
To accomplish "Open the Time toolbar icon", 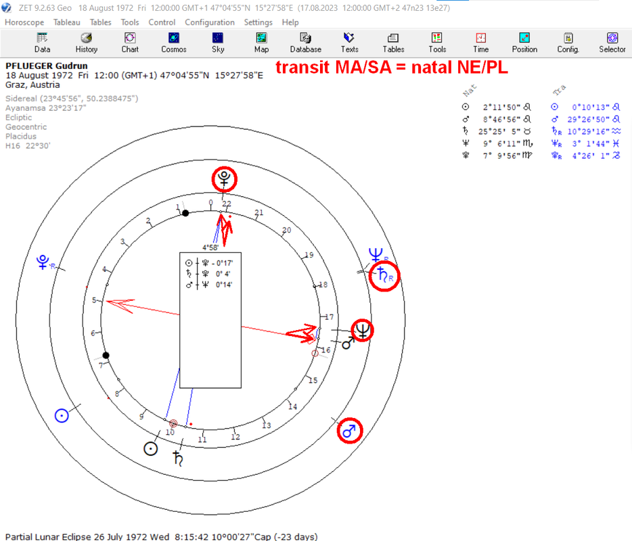I will pos(480,43).
